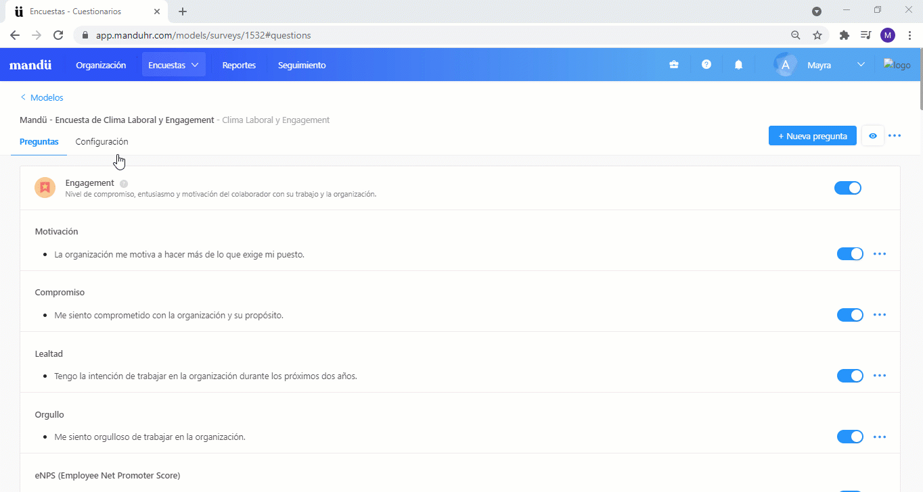Go back with the browser back arrow
This screenshot has width=923, height=492.
pos(15,35)
